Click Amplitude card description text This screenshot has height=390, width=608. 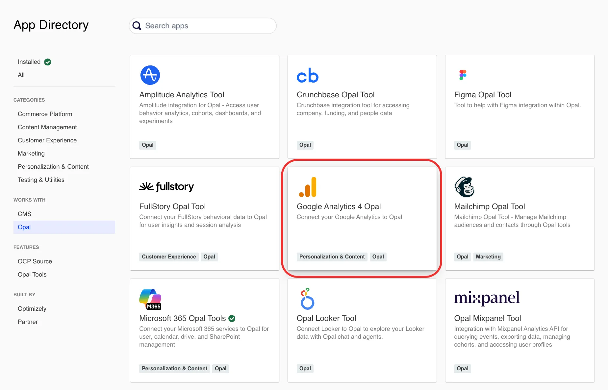click(200, 113)
